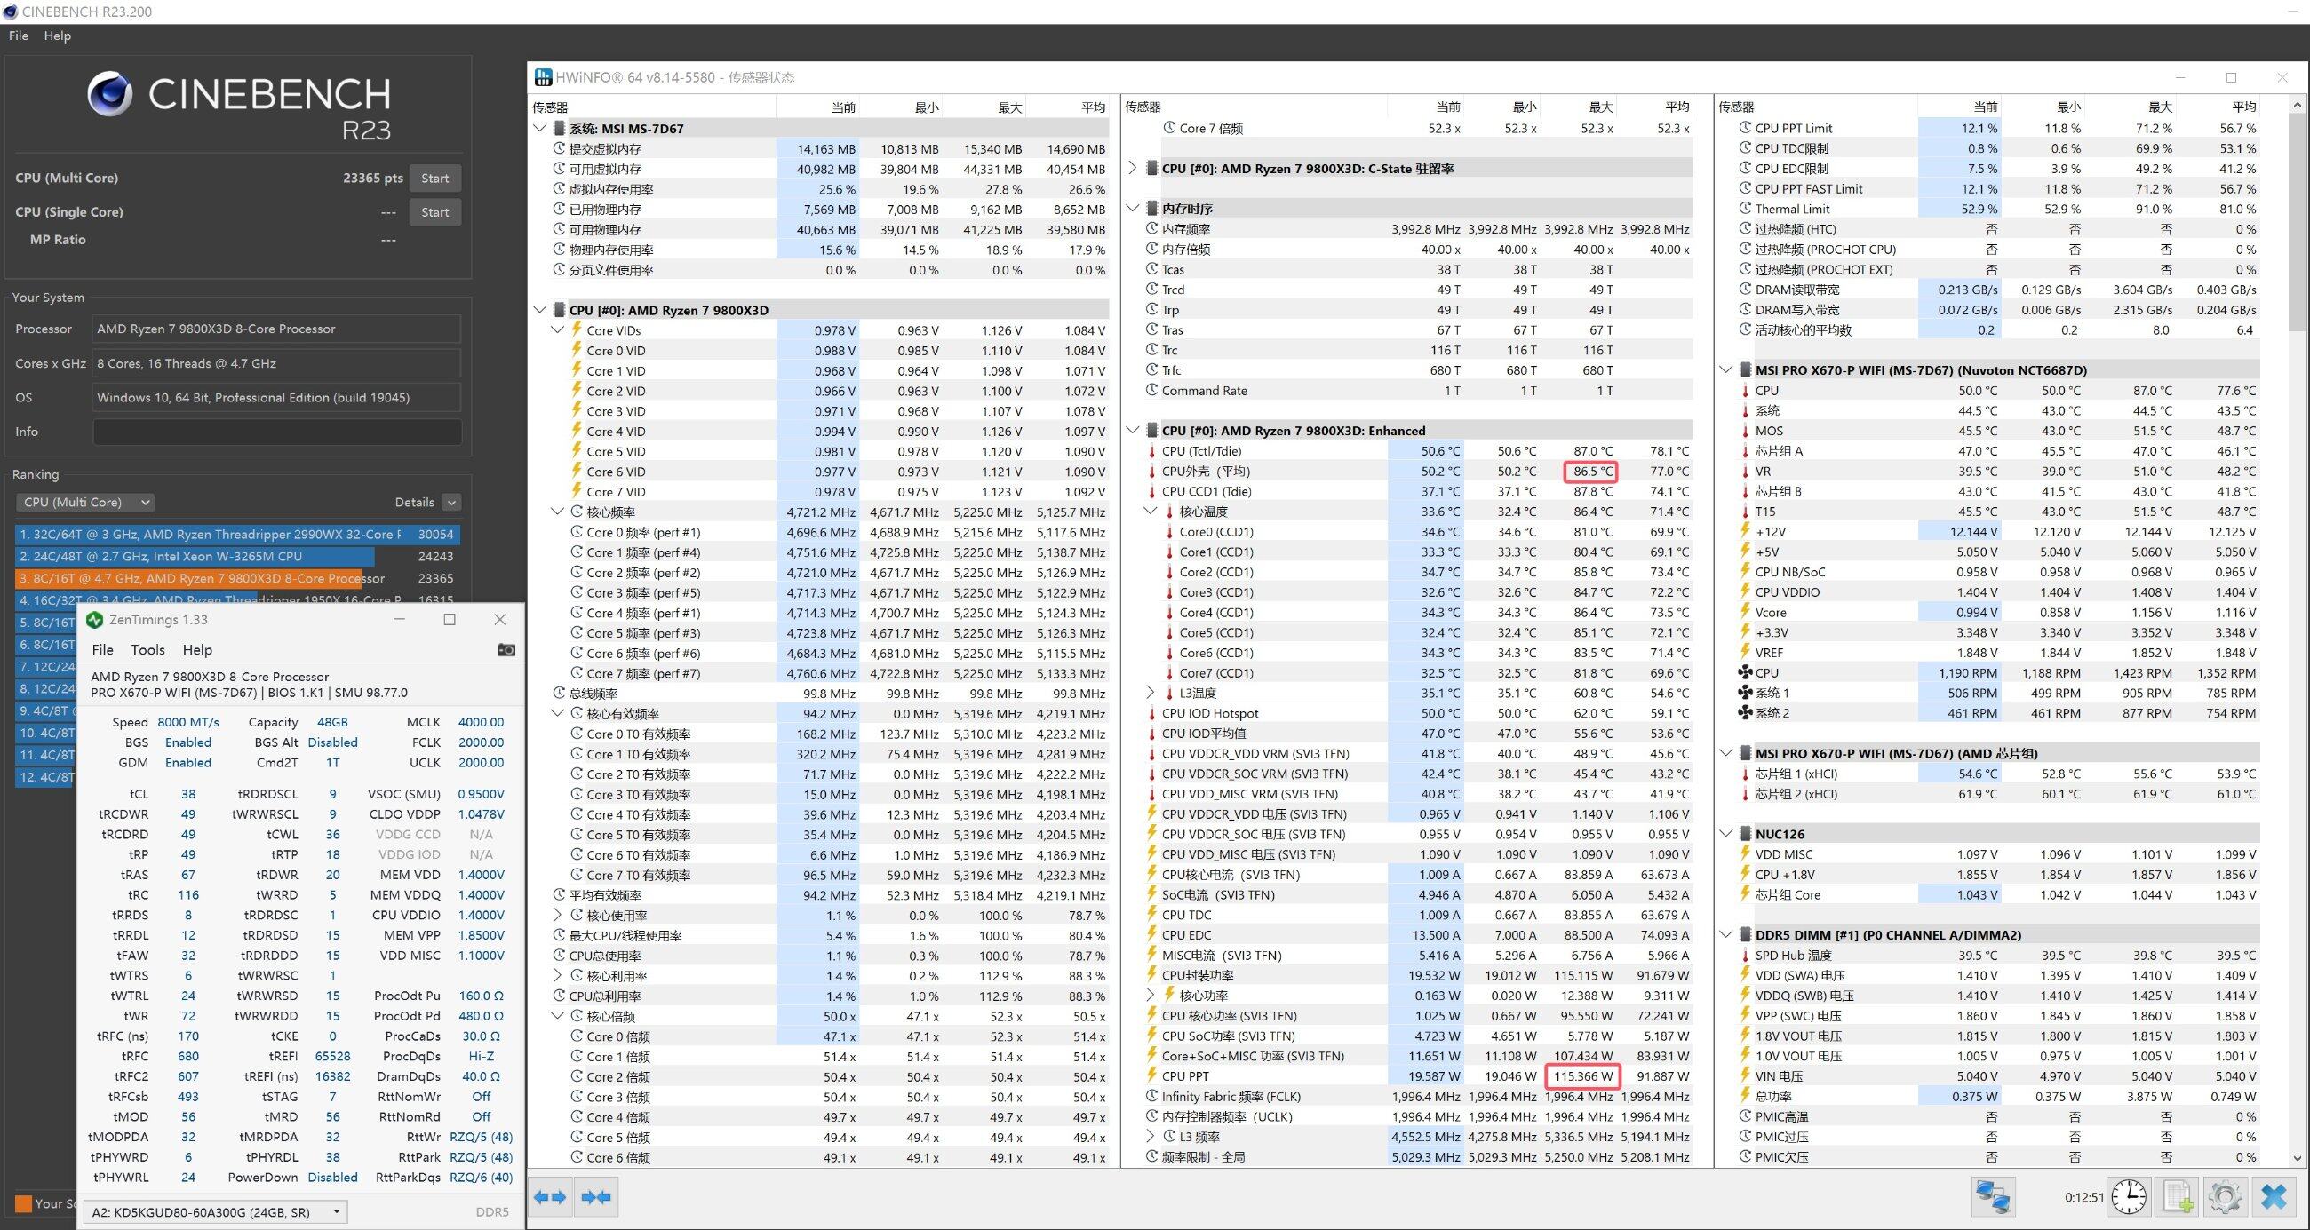Select the Ryzen 7 9800X3D ranking entry
This screenshot has height=1230, width=2310.
237,578
